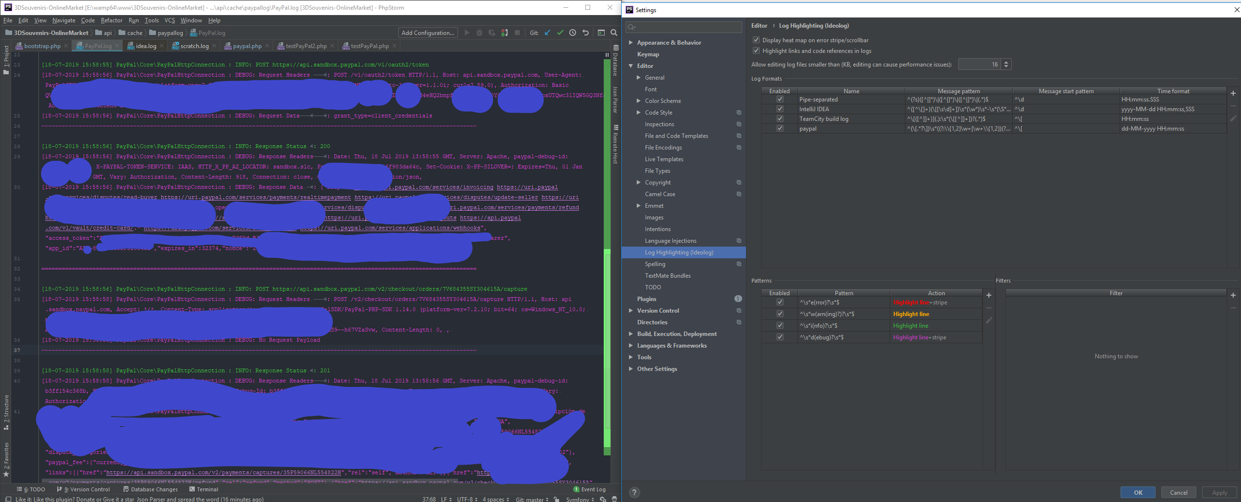Click inside the Settings search field

tap(682, 27)
